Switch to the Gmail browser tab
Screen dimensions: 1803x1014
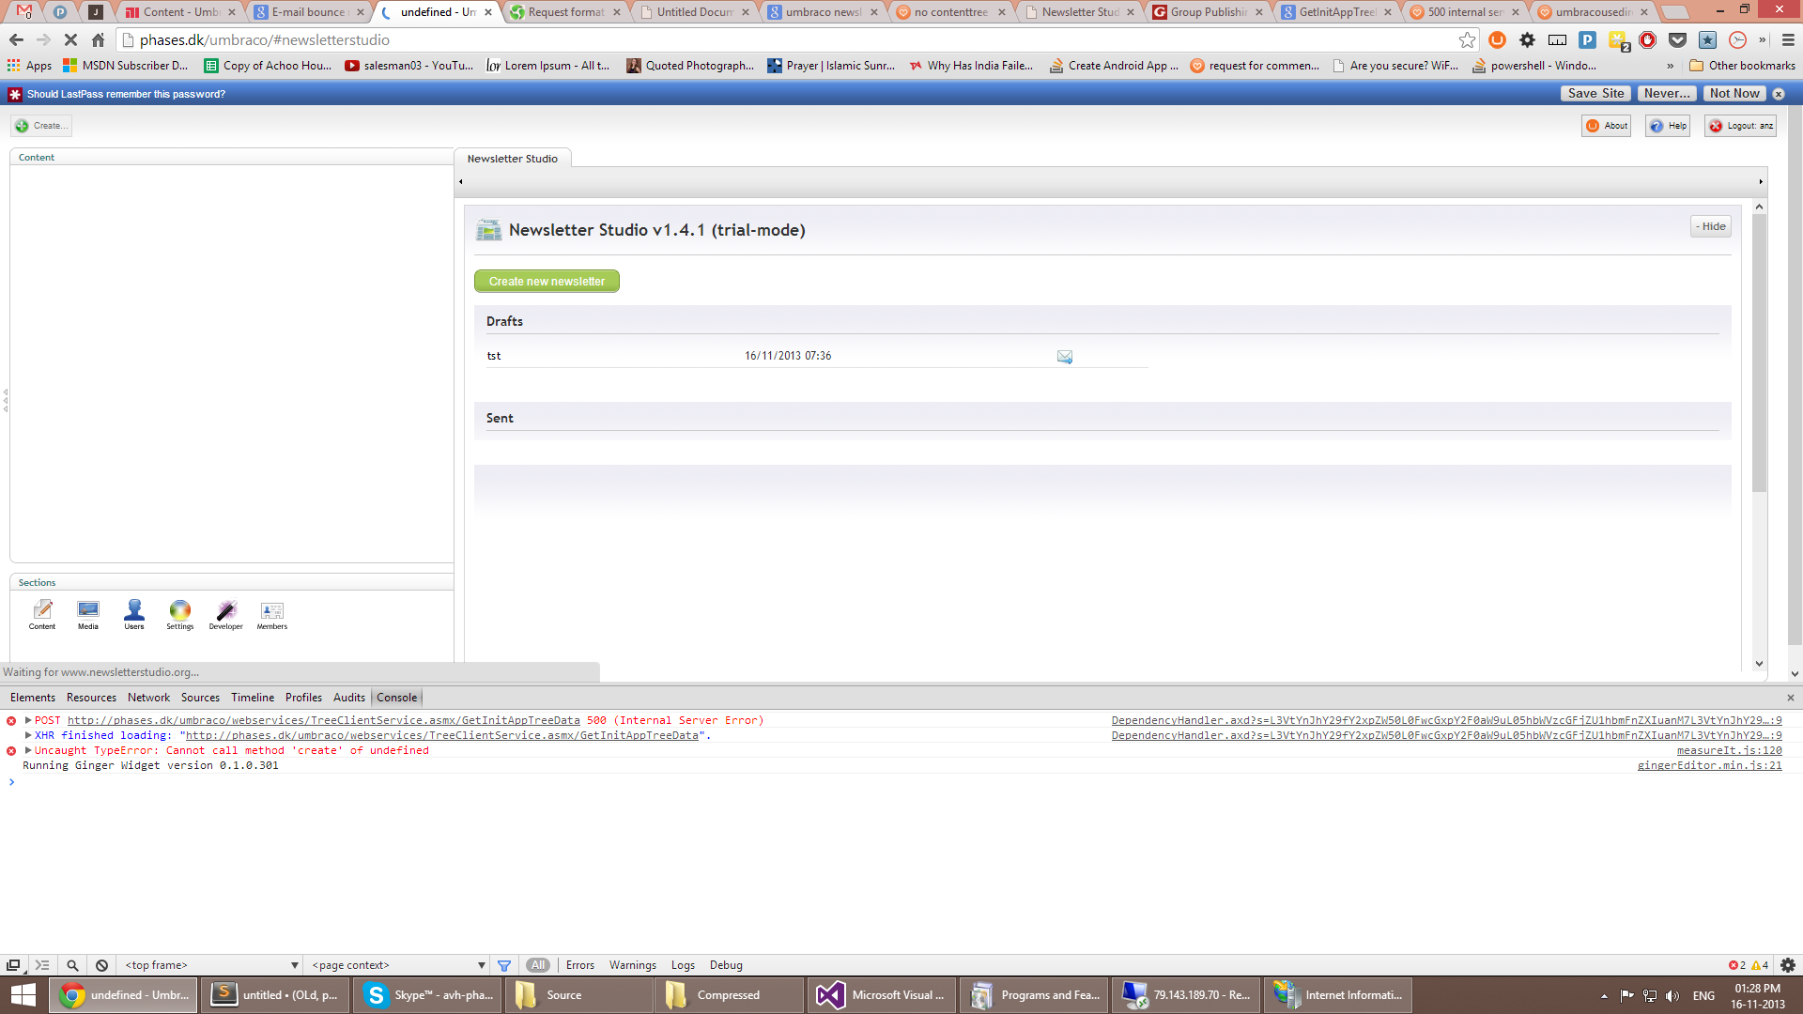pyautogui.click(x=24, y=12)
